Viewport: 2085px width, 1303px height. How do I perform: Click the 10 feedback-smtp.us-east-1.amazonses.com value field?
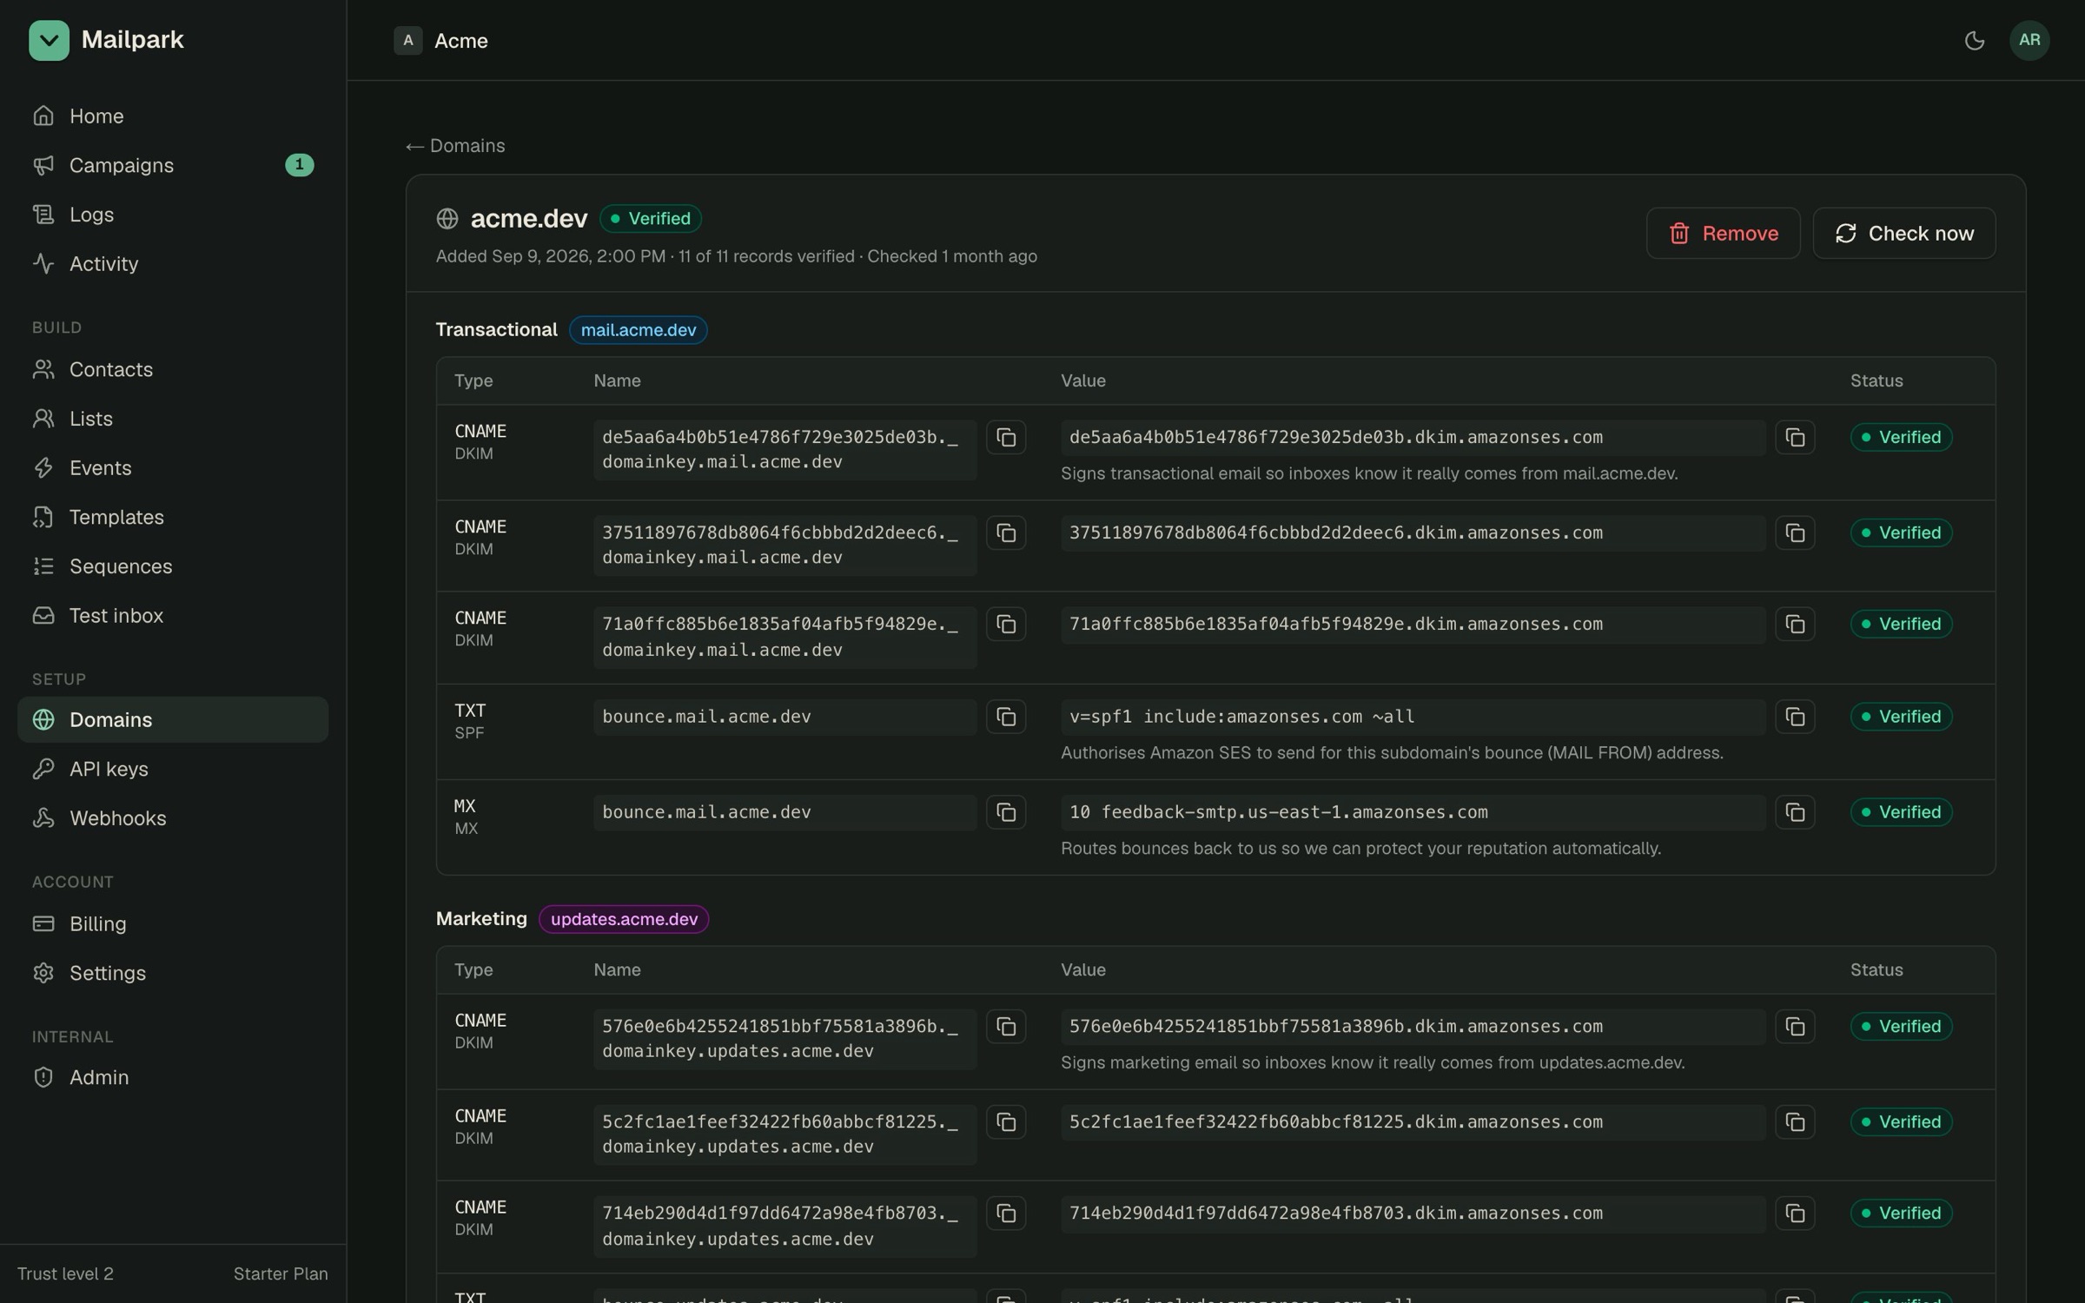(x=1413, y=813)
